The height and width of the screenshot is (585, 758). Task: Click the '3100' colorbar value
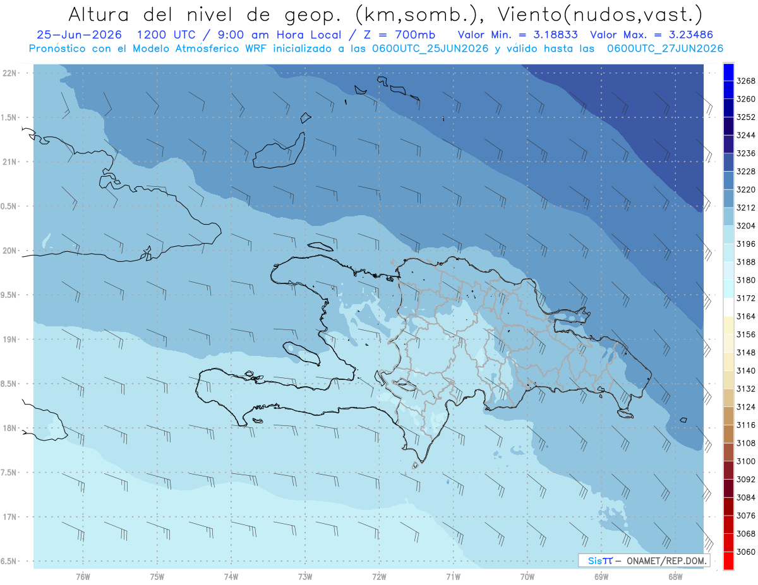pyautogui.click(x=746, y=461)
